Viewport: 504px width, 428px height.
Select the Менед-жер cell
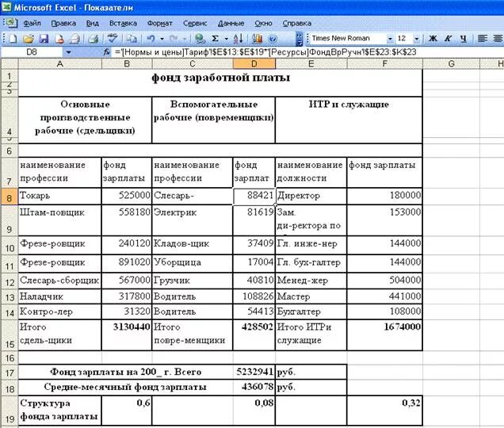tap(311, 281)
